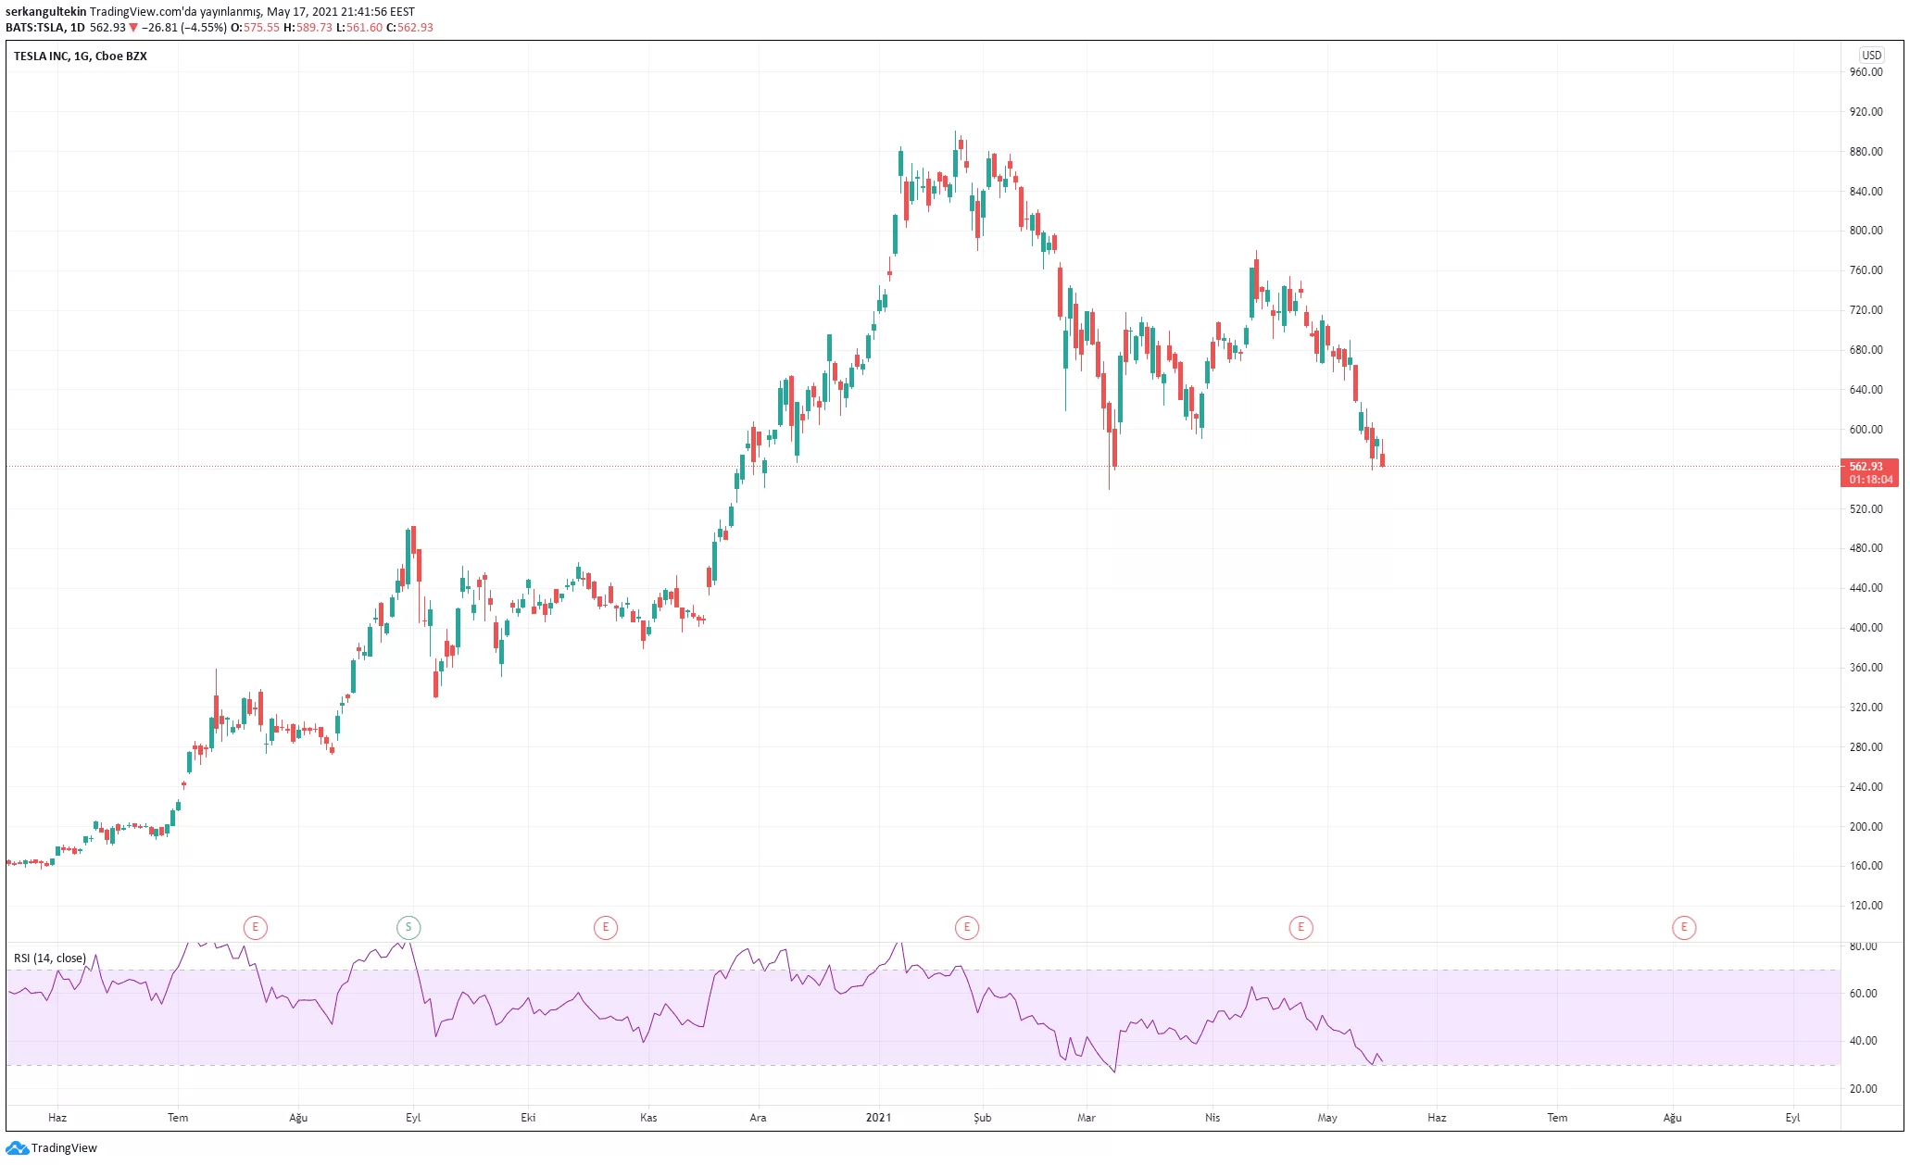Click the Kas label on time axis
The width and height of the screenshot is (1910, 1165).
tap(648, 1118)
